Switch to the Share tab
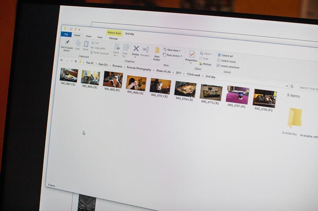The height and width of the screenshot is (211, 318). tap(88, 36)
